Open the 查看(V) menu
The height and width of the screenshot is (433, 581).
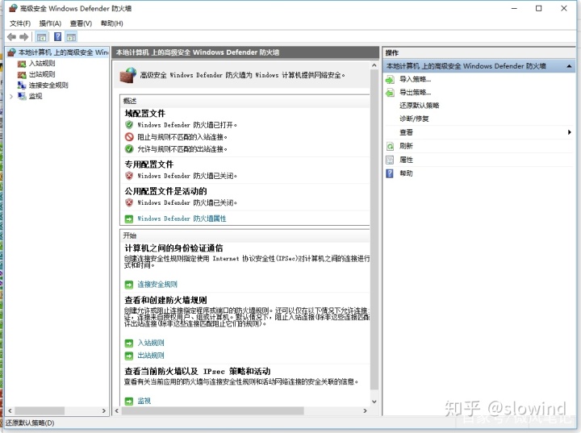coord(81,23)
